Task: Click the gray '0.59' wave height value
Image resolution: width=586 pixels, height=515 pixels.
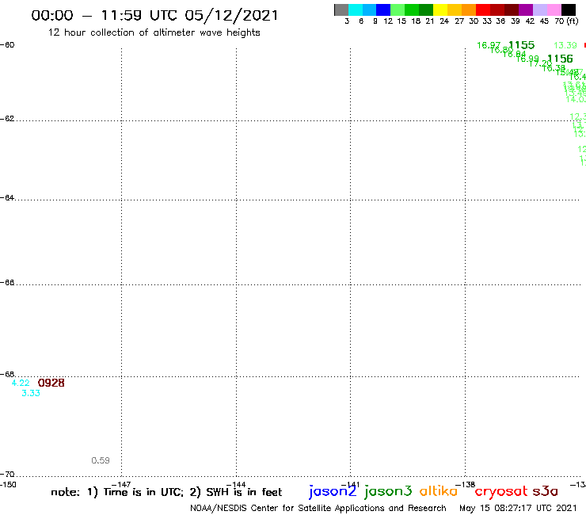Action: click(x=101, y=460)
